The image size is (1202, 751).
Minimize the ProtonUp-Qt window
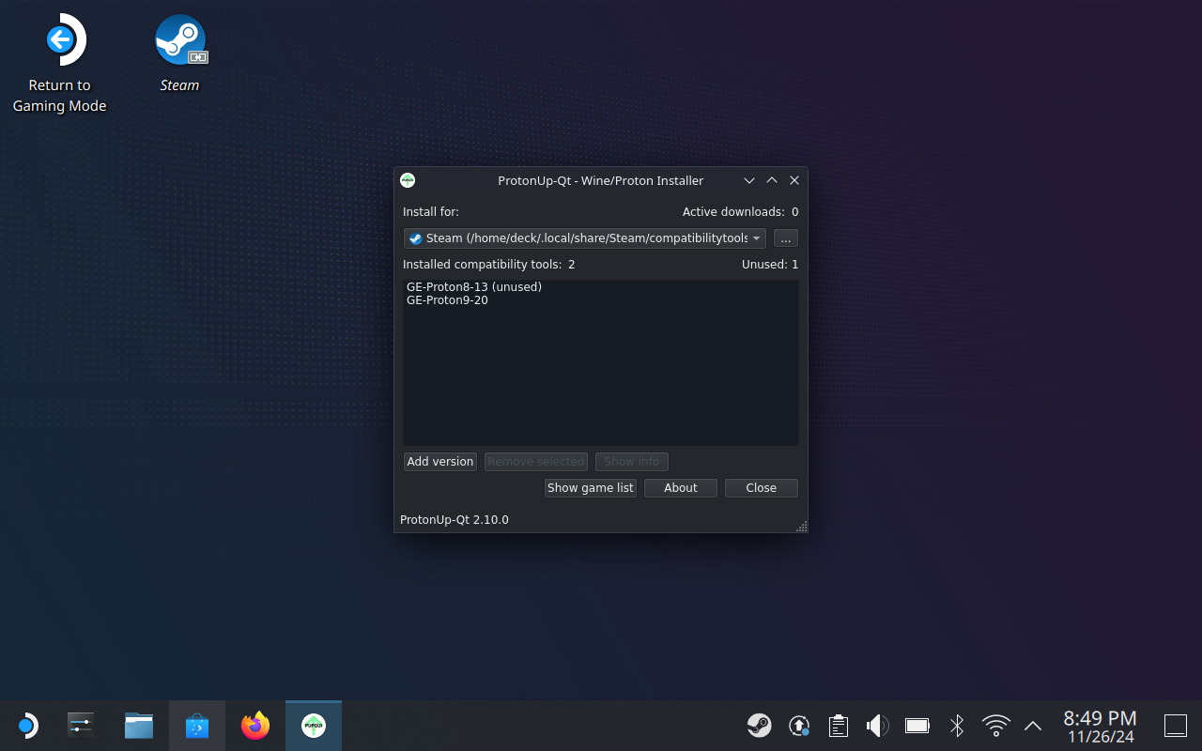[749, 180]
